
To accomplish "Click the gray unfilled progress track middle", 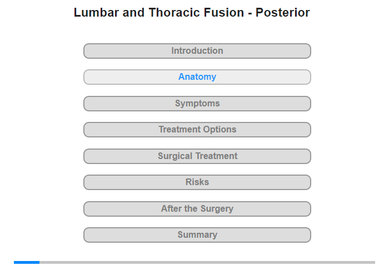I will pos(207,262).
